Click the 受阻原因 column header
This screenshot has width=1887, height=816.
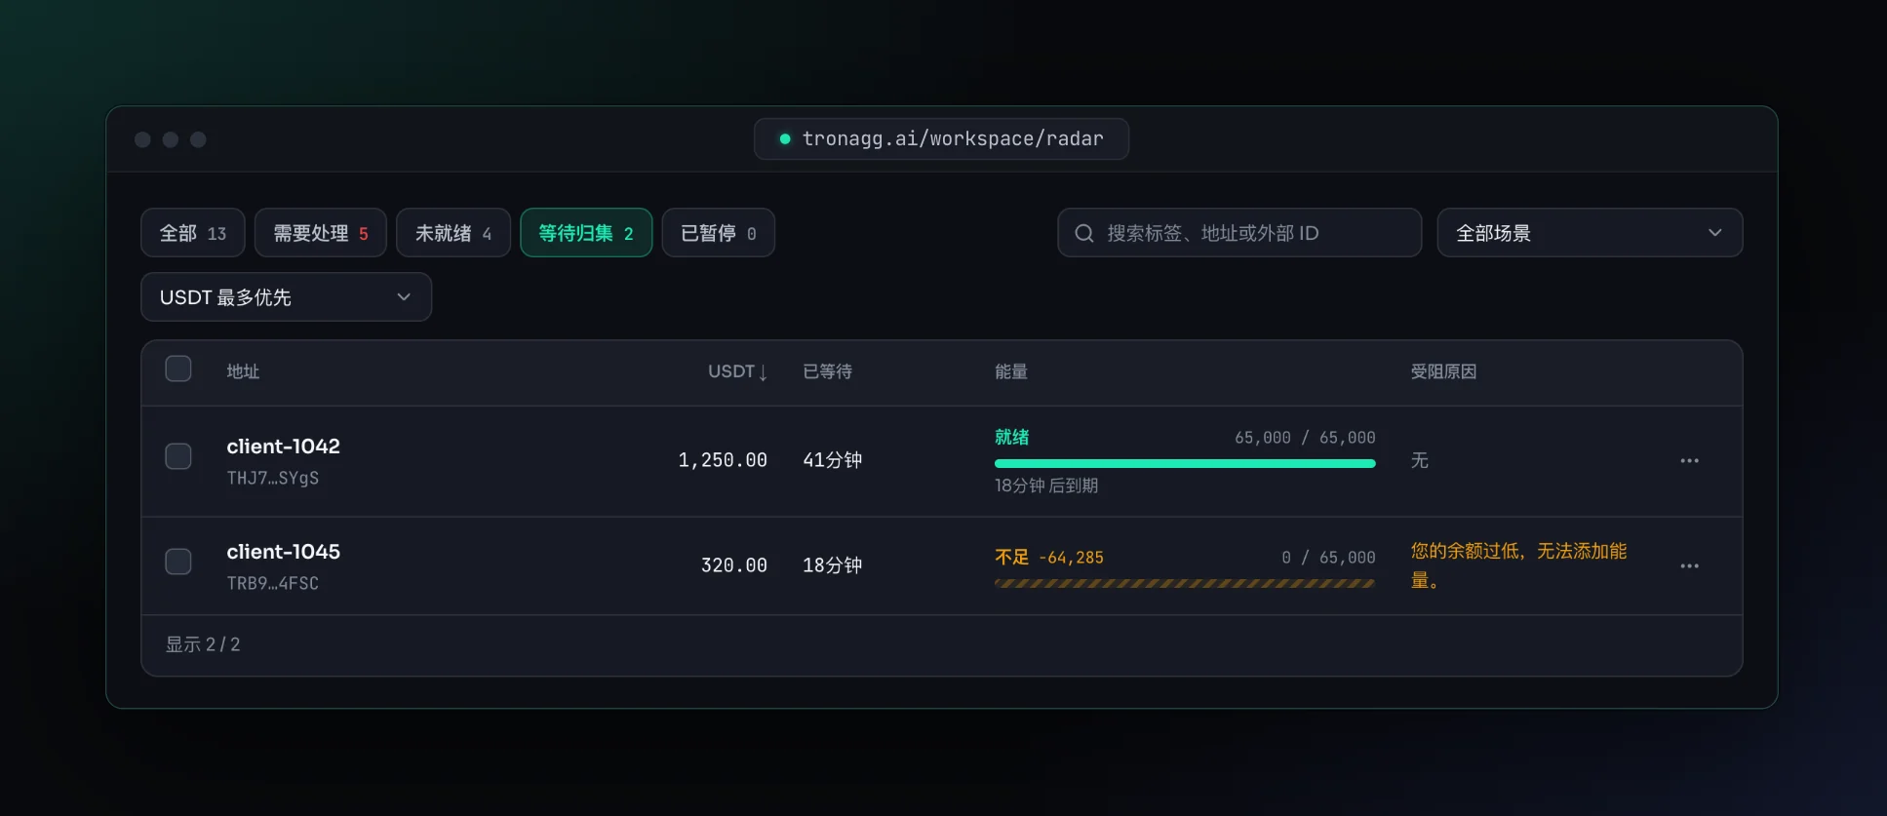pos(1443,371)
